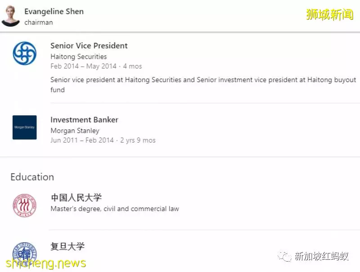Click the WeChat icon beside 新加坡红蚂蚁

click(x=284, y=256)
